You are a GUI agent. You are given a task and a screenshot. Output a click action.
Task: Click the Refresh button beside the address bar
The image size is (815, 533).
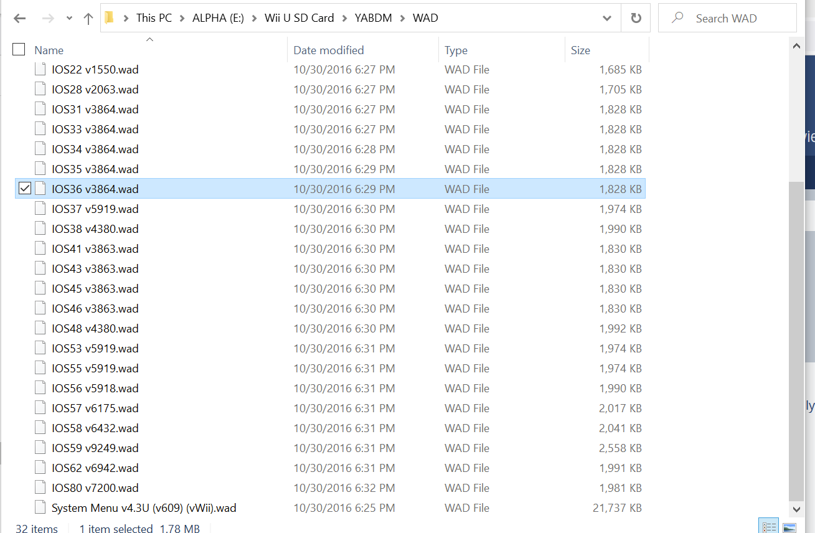coord(636,18)
